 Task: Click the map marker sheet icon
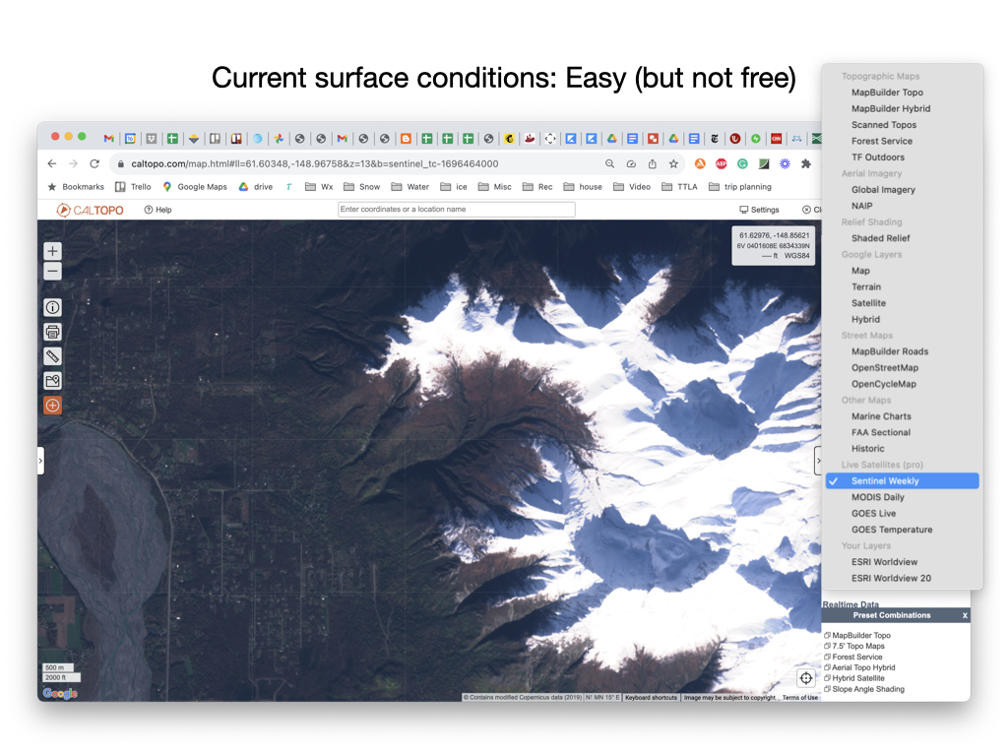tap(53, 381)
